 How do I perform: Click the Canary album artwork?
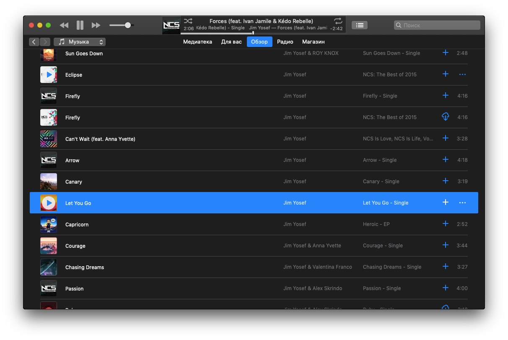49,182
